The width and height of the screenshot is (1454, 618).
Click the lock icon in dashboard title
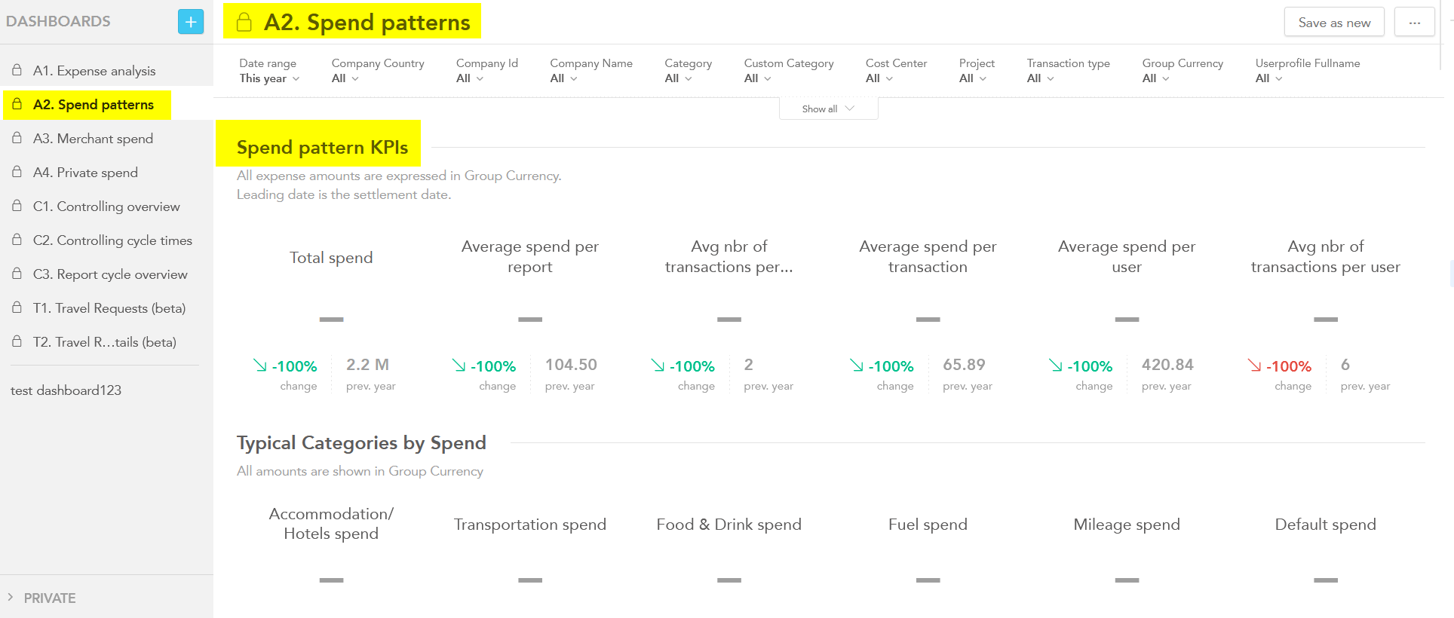(x=244, y=23)
